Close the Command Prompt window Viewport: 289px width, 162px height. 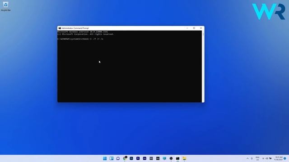pos(201,28)
